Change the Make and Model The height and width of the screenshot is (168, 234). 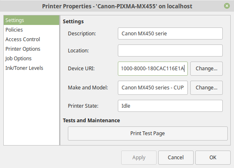pos(207,88)
